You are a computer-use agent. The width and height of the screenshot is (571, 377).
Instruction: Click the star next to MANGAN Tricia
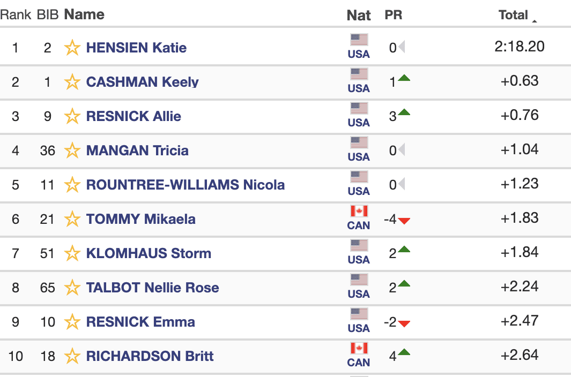tap(72, 151)
